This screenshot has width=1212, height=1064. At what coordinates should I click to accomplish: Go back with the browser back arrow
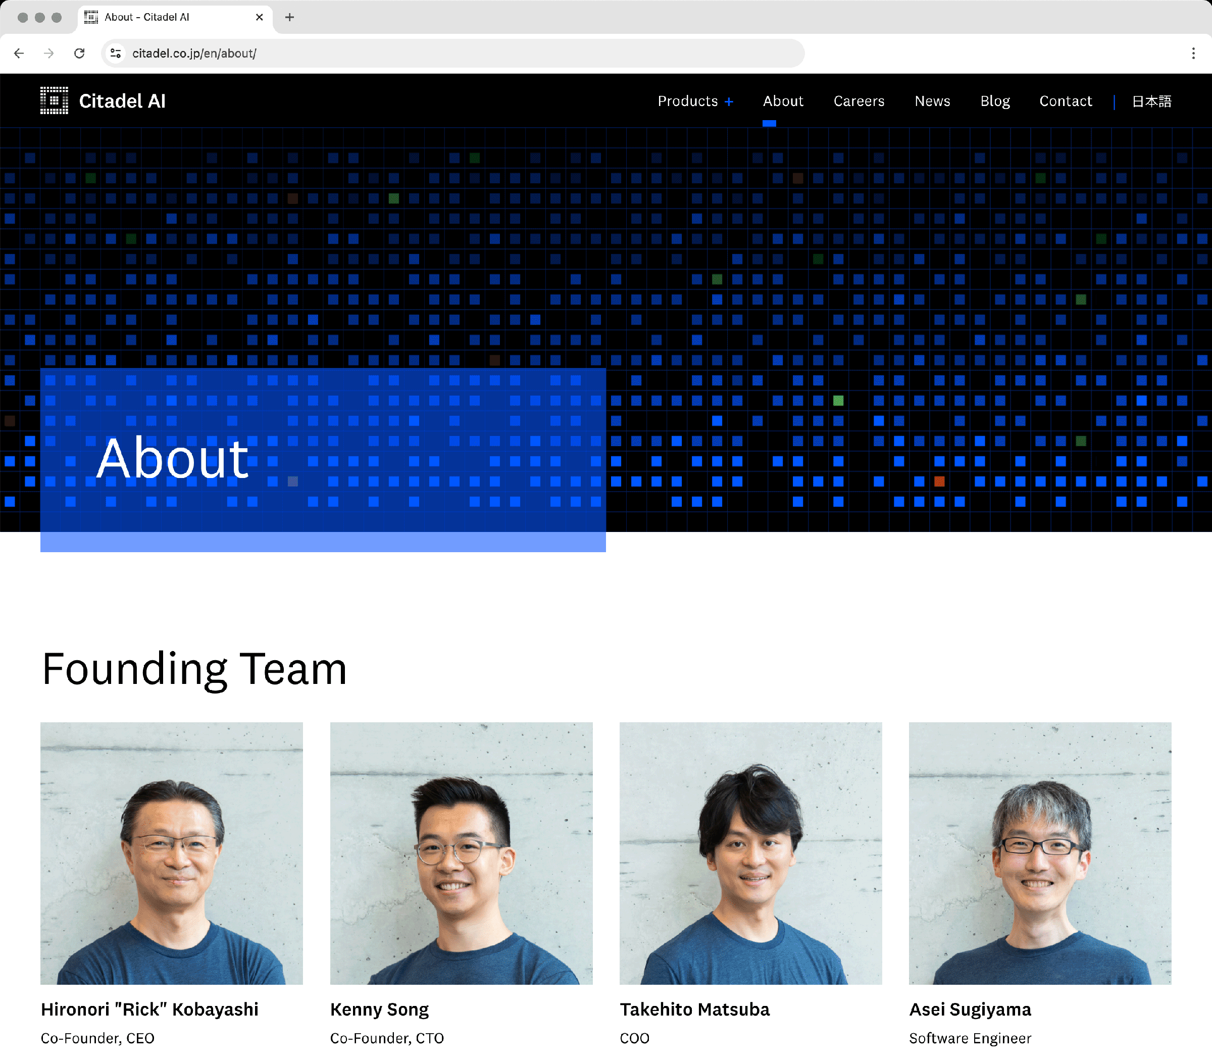click(x=19, y=54)
